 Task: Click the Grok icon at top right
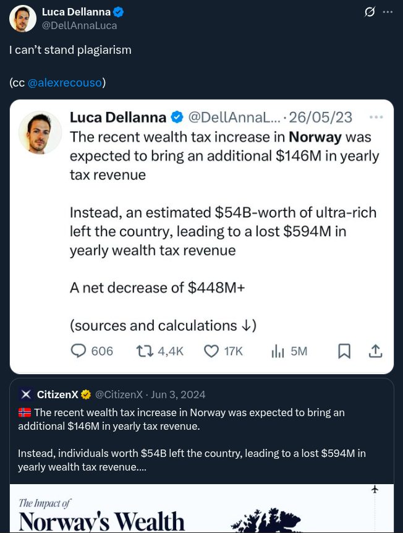point(370,12)
